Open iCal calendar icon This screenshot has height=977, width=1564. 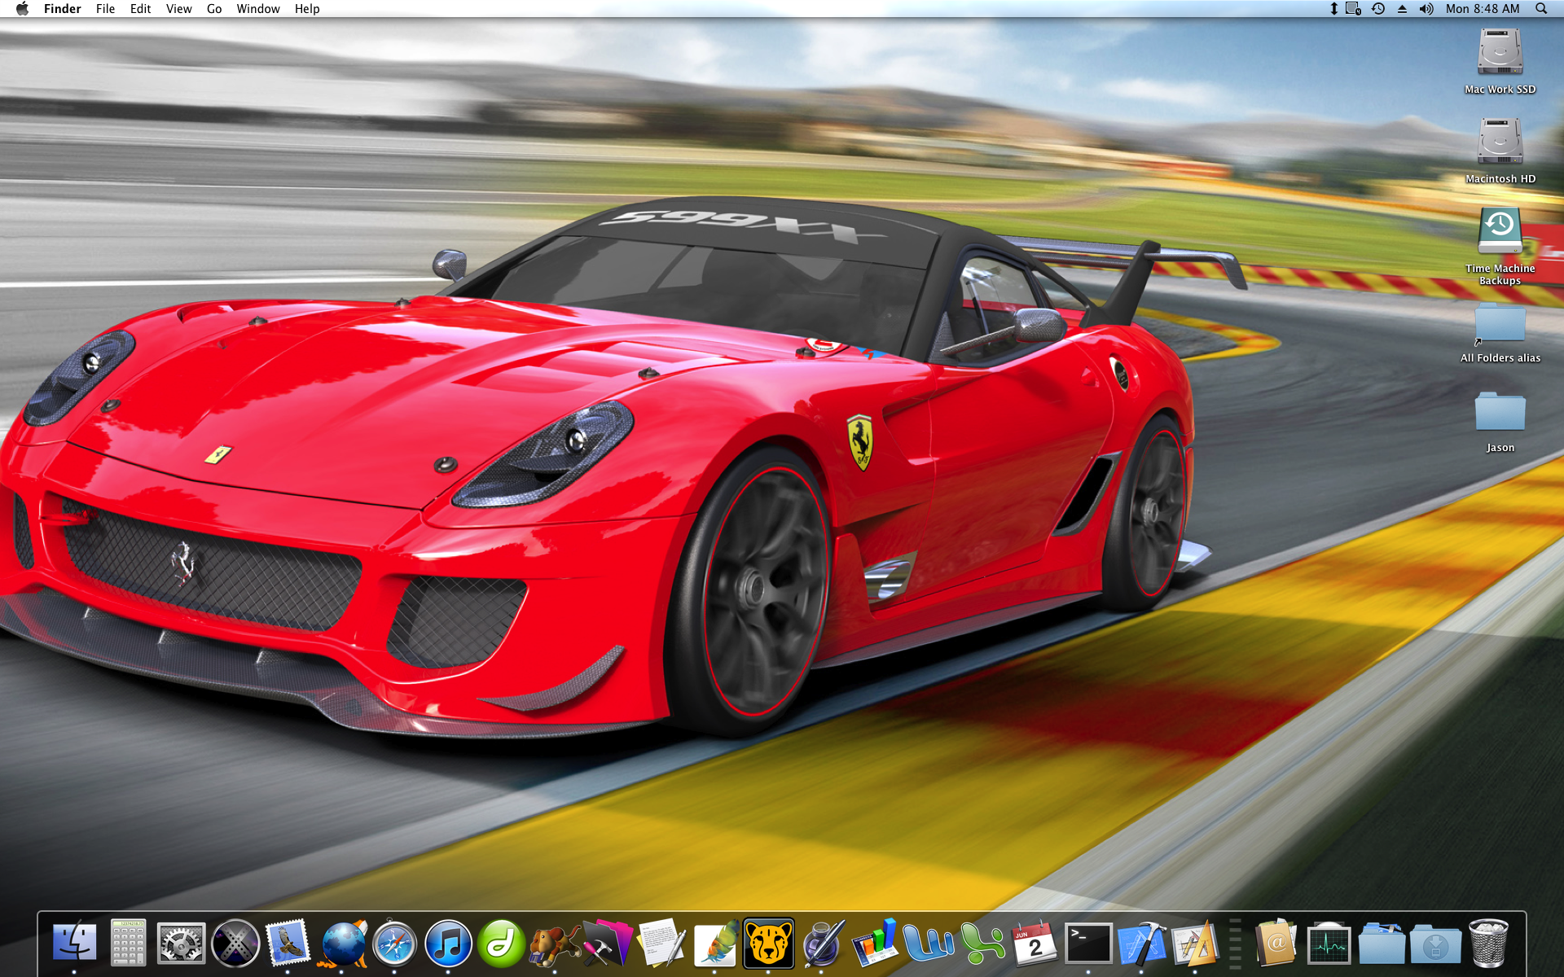pos(1035,944)
